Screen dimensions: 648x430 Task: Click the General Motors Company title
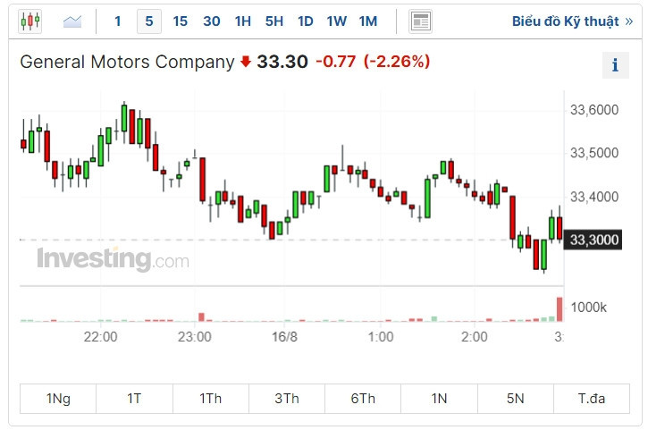[x=127, y=62]
